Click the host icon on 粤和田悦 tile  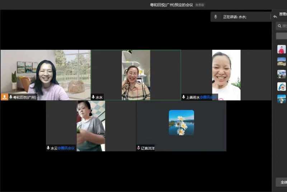pyautogui.click(x=4, y=97)
